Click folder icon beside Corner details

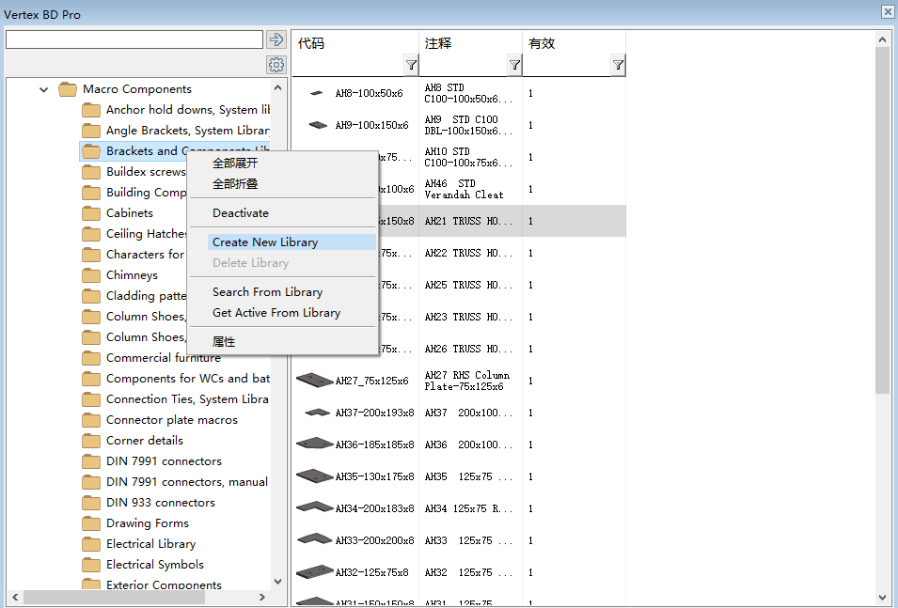(90, 441)
